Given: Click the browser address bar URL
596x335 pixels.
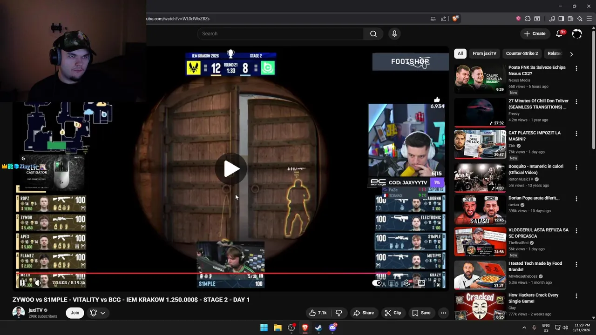Looking at the screenshot, I should [178, 19].
